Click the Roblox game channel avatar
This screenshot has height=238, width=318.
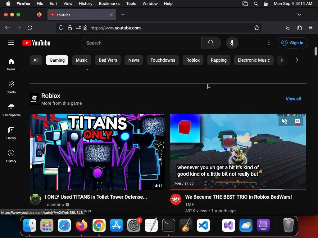pos(34,99)
